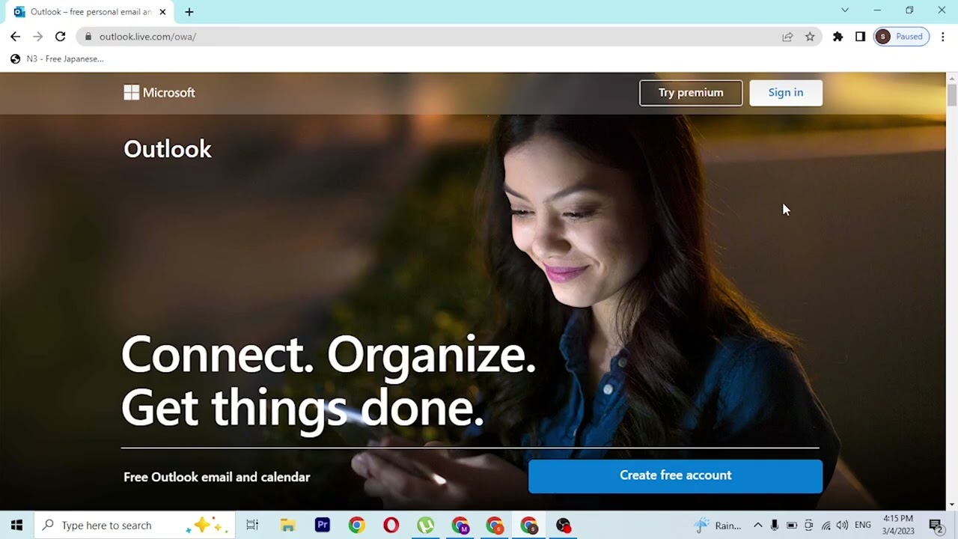Click Create free account button
The width and height of the screenshot is (958, 539).
click(675, 475)
